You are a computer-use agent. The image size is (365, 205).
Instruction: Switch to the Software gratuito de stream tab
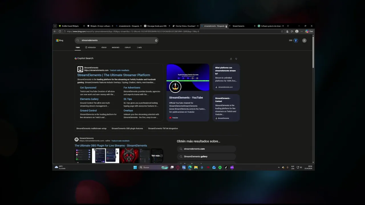270,26
